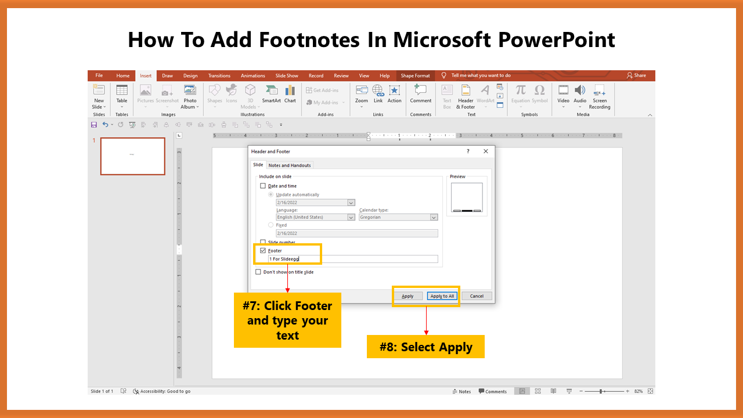Click the Fixed date text field

357,233
